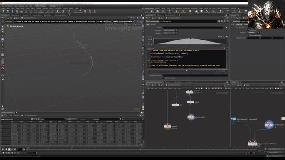This screenshot has width=285, height=160.
Task: Click the play forward button in the playbar
Action: click(x=12, y=149)
